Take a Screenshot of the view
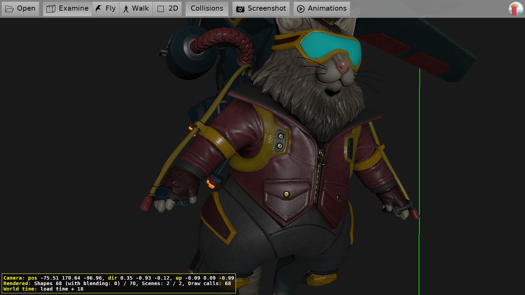The width and height of the screenshot is (525, 295). click(261, 9)
